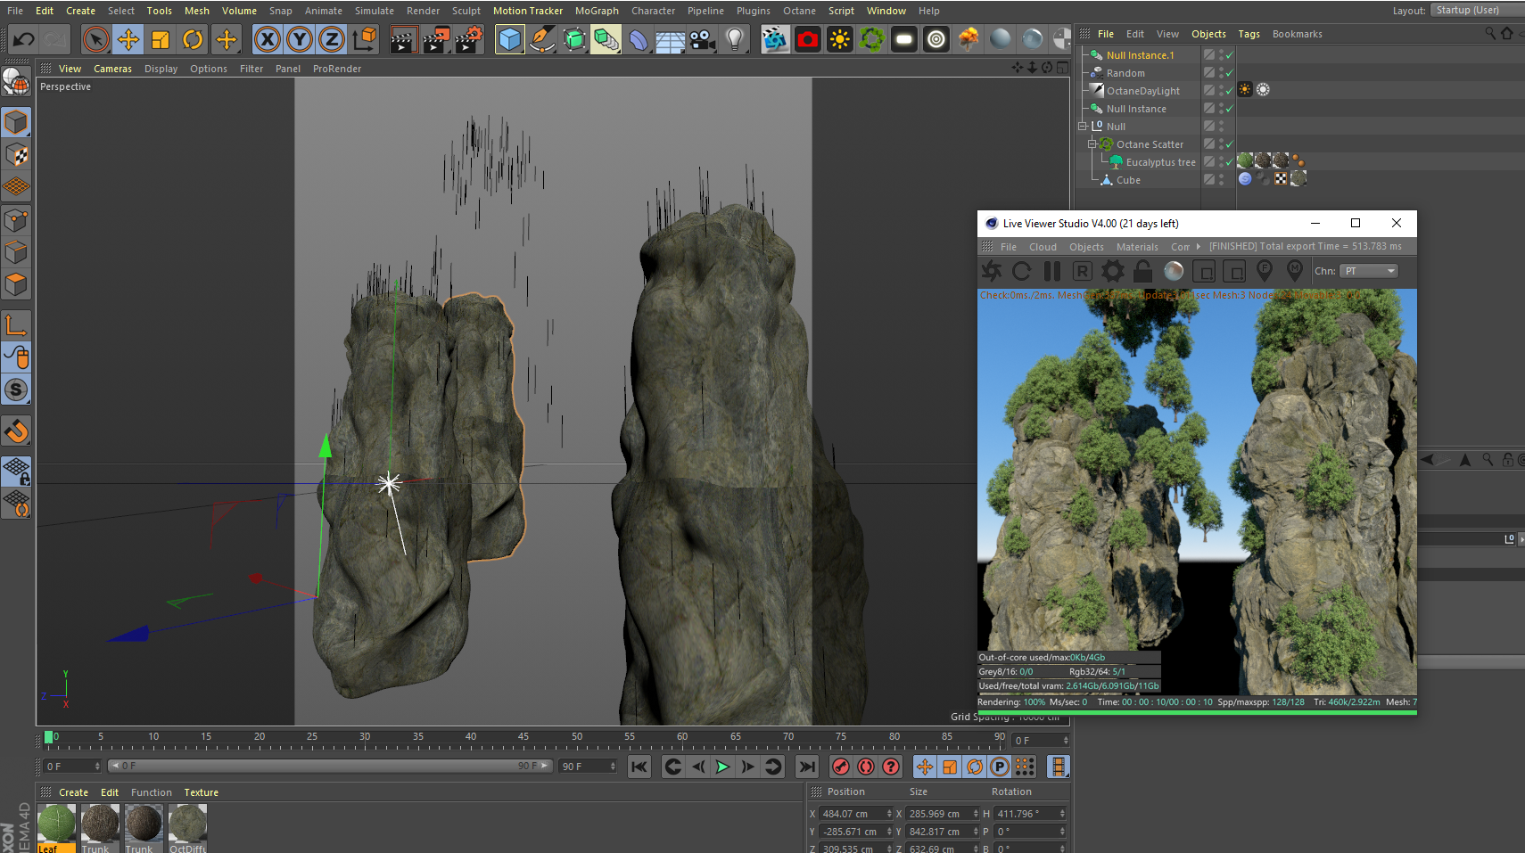The height and width of the screenshot is (853, 1525).
Task: Click the Light bulb icon
Action: pos(735,39)
